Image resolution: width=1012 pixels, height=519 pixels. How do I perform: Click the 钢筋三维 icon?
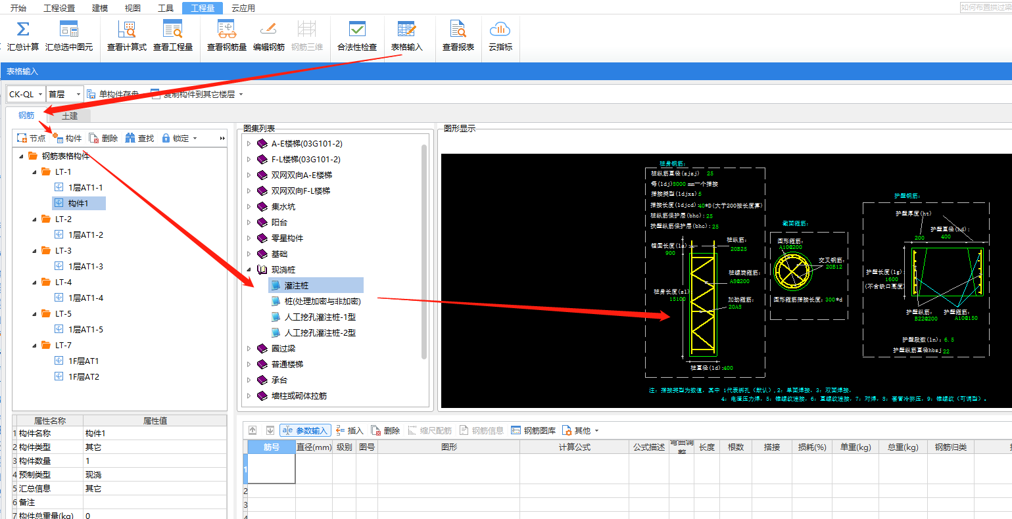pos(306,30)
